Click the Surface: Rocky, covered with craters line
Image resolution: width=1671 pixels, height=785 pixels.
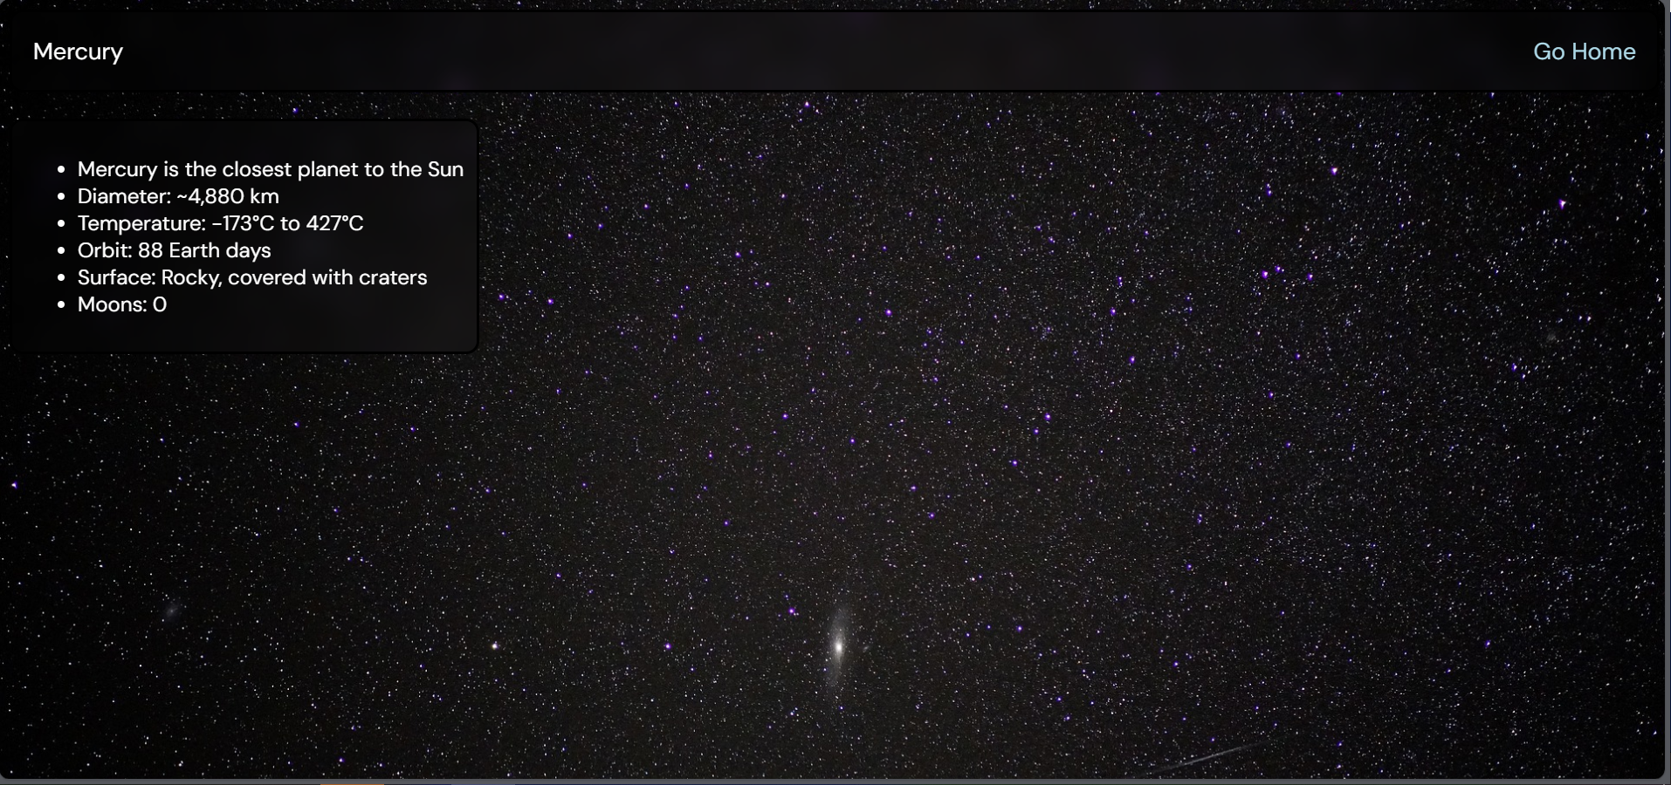pos(251,277)
